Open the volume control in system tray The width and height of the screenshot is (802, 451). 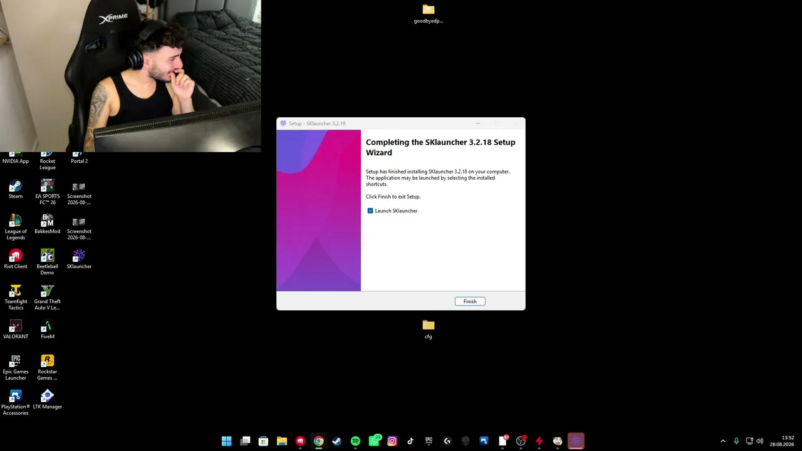coord(760,441)
